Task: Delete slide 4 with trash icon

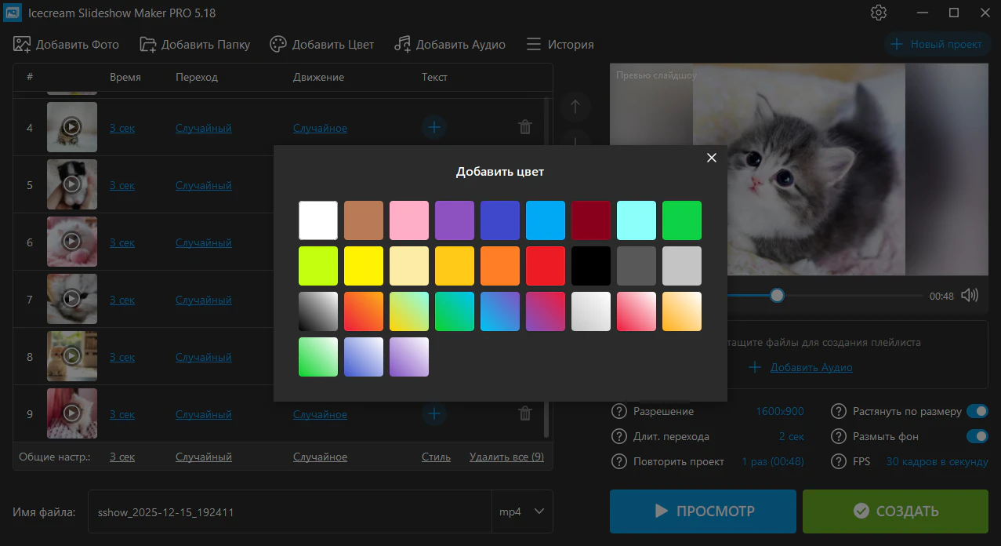Action: click(525, 127)
